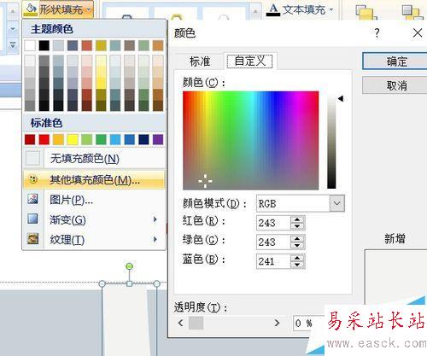Open the 颜色模式 RGB dropdown
The width and height of the screenshot is (427, 356).
pyautogui.click(x=337, y=203)
